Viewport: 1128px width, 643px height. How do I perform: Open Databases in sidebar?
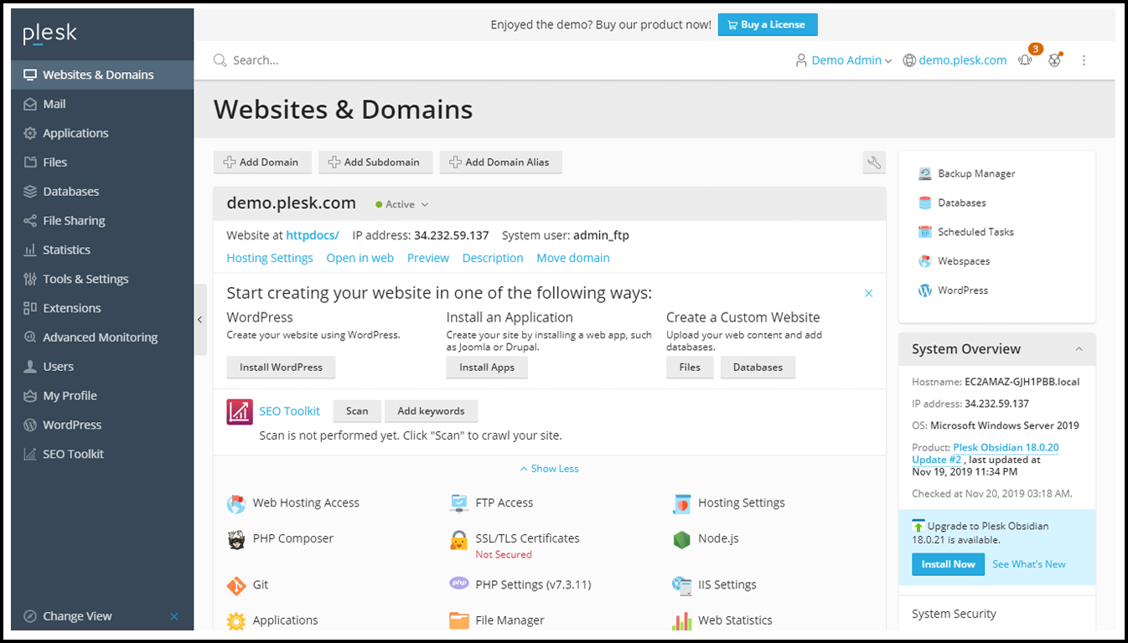[103, 192]
